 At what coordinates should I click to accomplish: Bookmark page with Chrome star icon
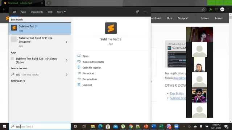(203, 9)
